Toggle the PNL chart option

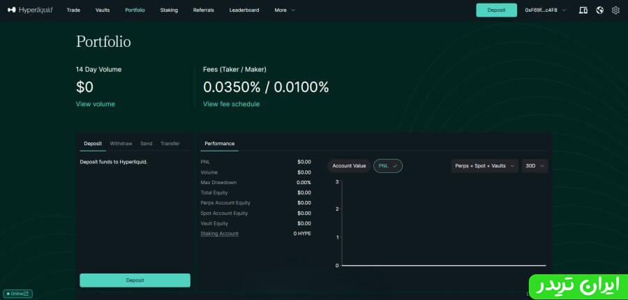pos(388,166)
